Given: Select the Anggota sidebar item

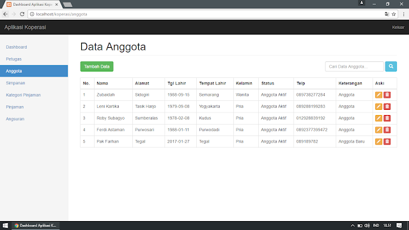Looking at the screenshot, I should coord(34,71).
